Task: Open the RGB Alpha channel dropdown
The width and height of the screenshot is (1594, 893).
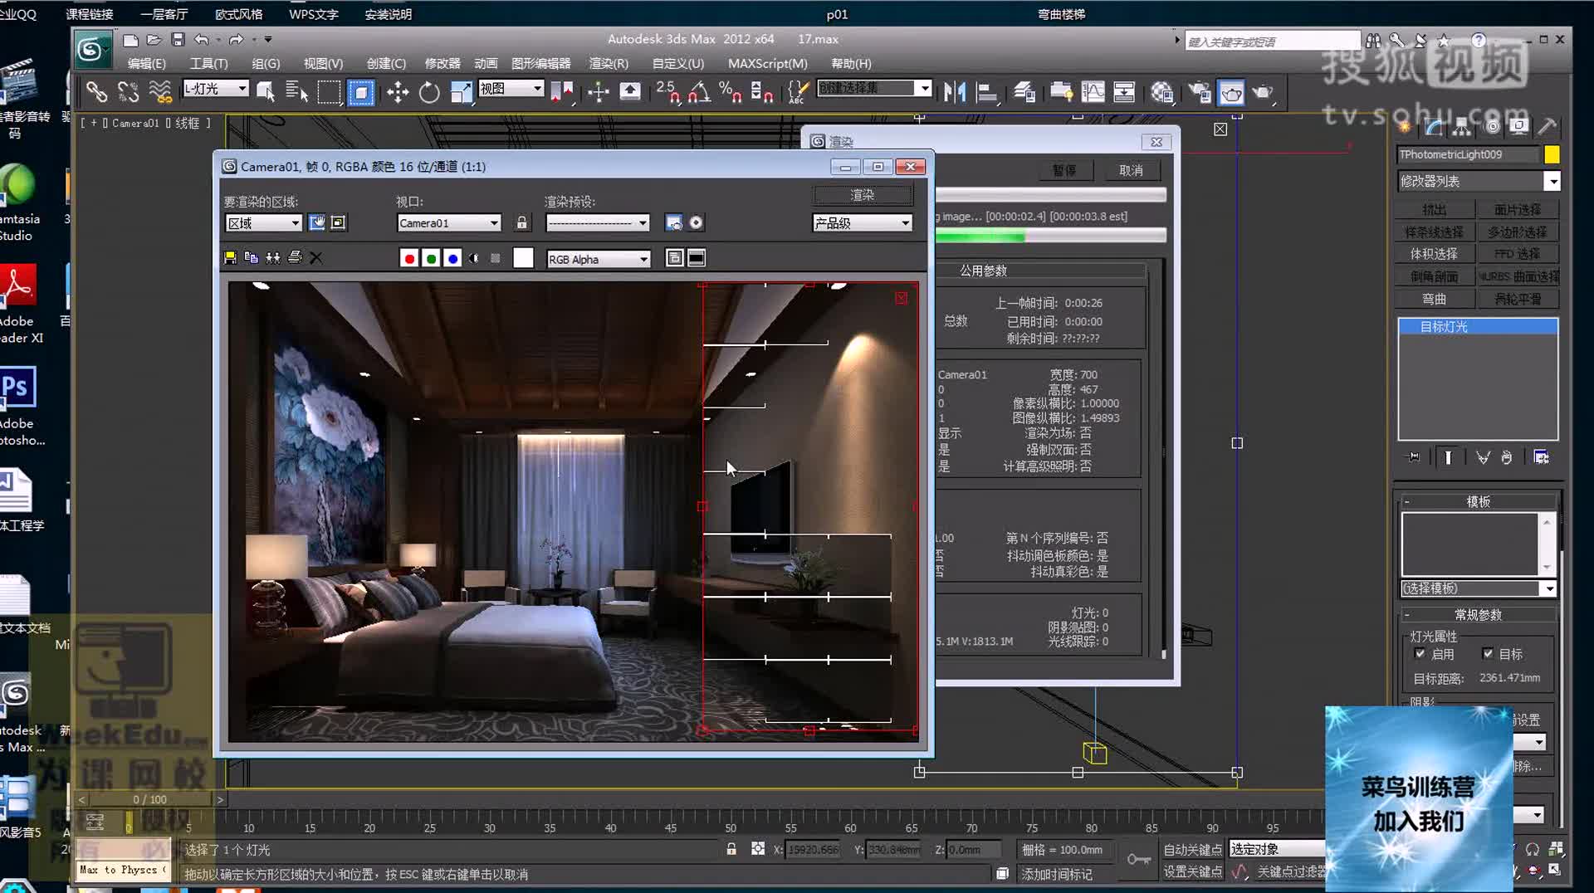Action: click(598, 259)
